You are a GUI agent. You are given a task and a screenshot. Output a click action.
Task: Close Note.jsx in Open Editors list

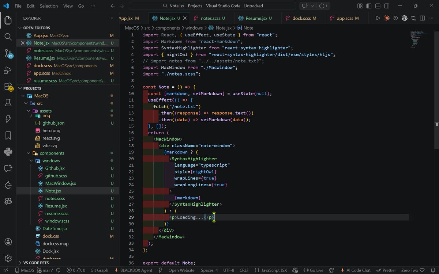click(23, 43)
